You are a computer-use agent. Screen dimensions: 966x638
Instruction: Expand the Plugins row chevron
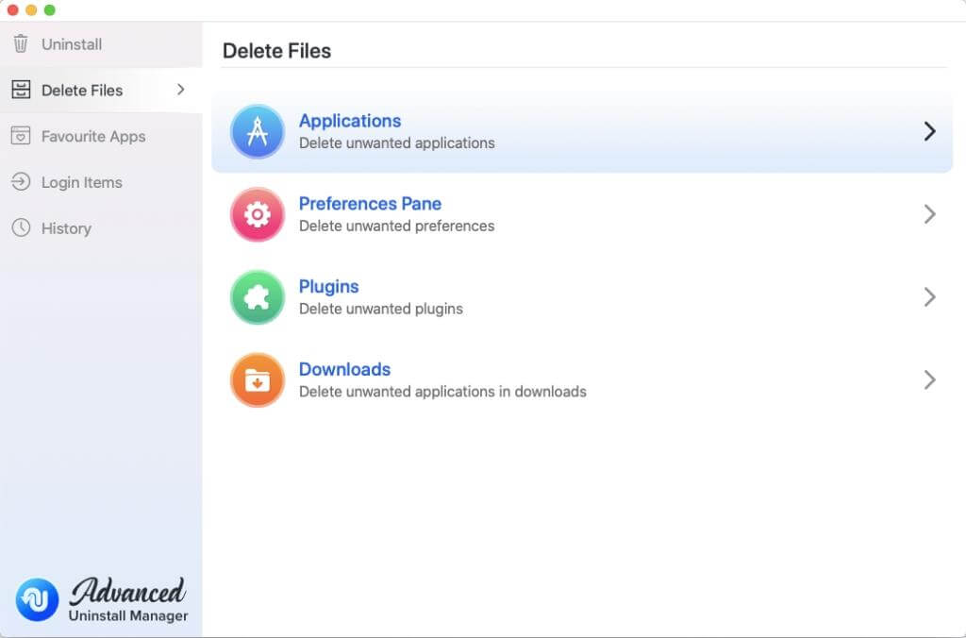click(x=929, y=297)
